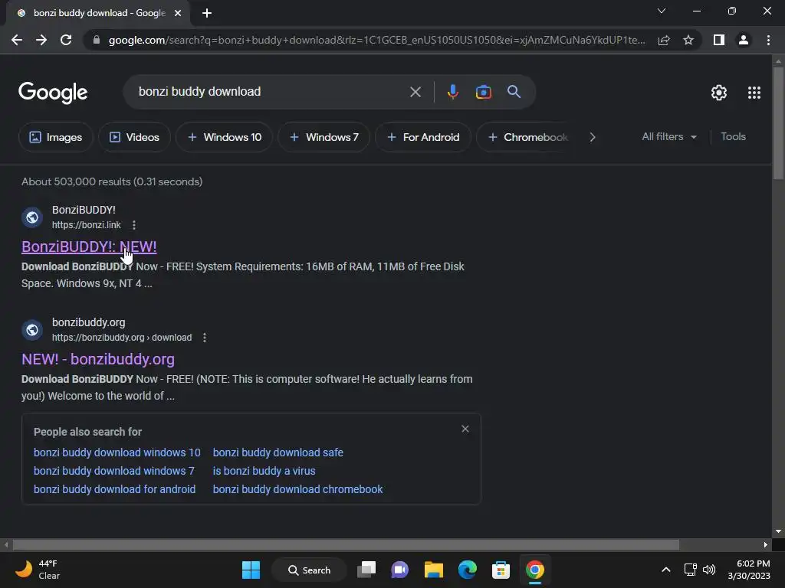View site information lock icon
This screenshot has width=785, height=588.
coord(97,40)
